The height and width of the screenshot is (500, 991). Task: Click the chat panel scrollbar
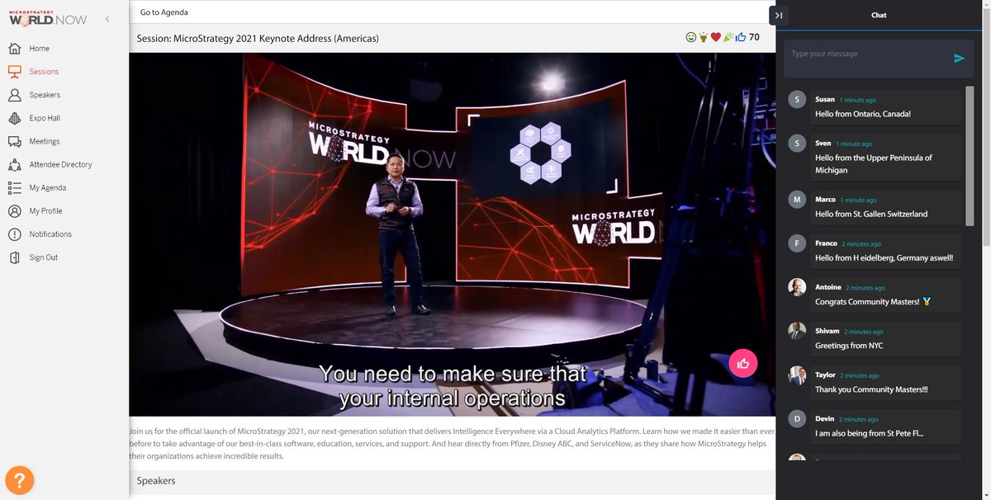tap(970, 157)
